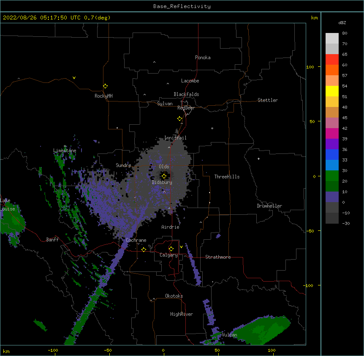Pick the dark blue 33-36 dBZ legend swatch
The width and height of the screenshot is (364, 356).
(332, 154)
